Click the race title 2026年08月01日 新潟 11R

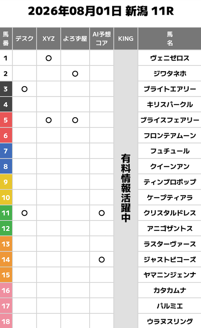(x=101, y=11)
